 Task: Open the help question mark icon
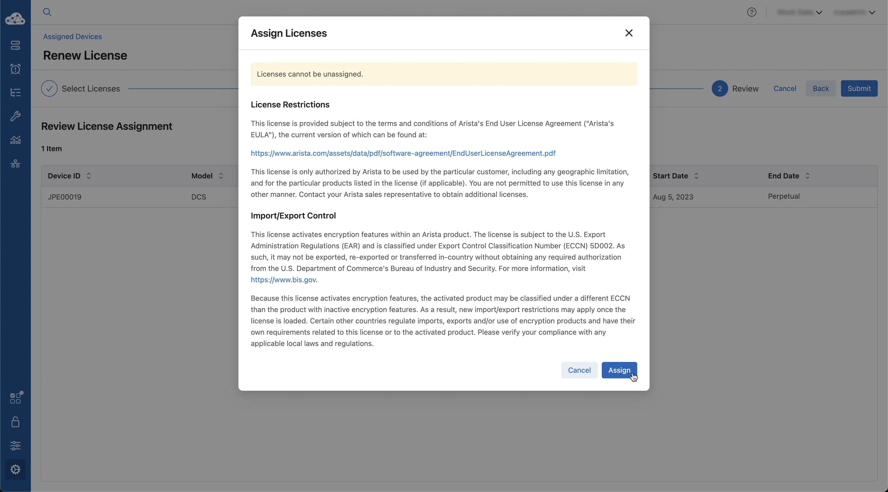[752, 12]
